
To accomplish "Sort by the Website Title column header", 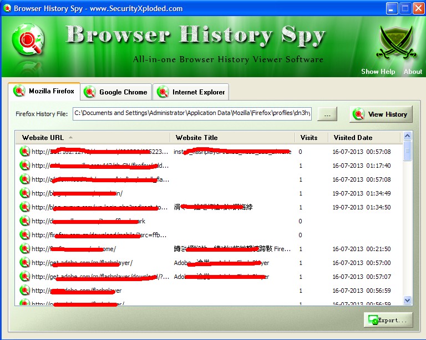I will point(232,137).
